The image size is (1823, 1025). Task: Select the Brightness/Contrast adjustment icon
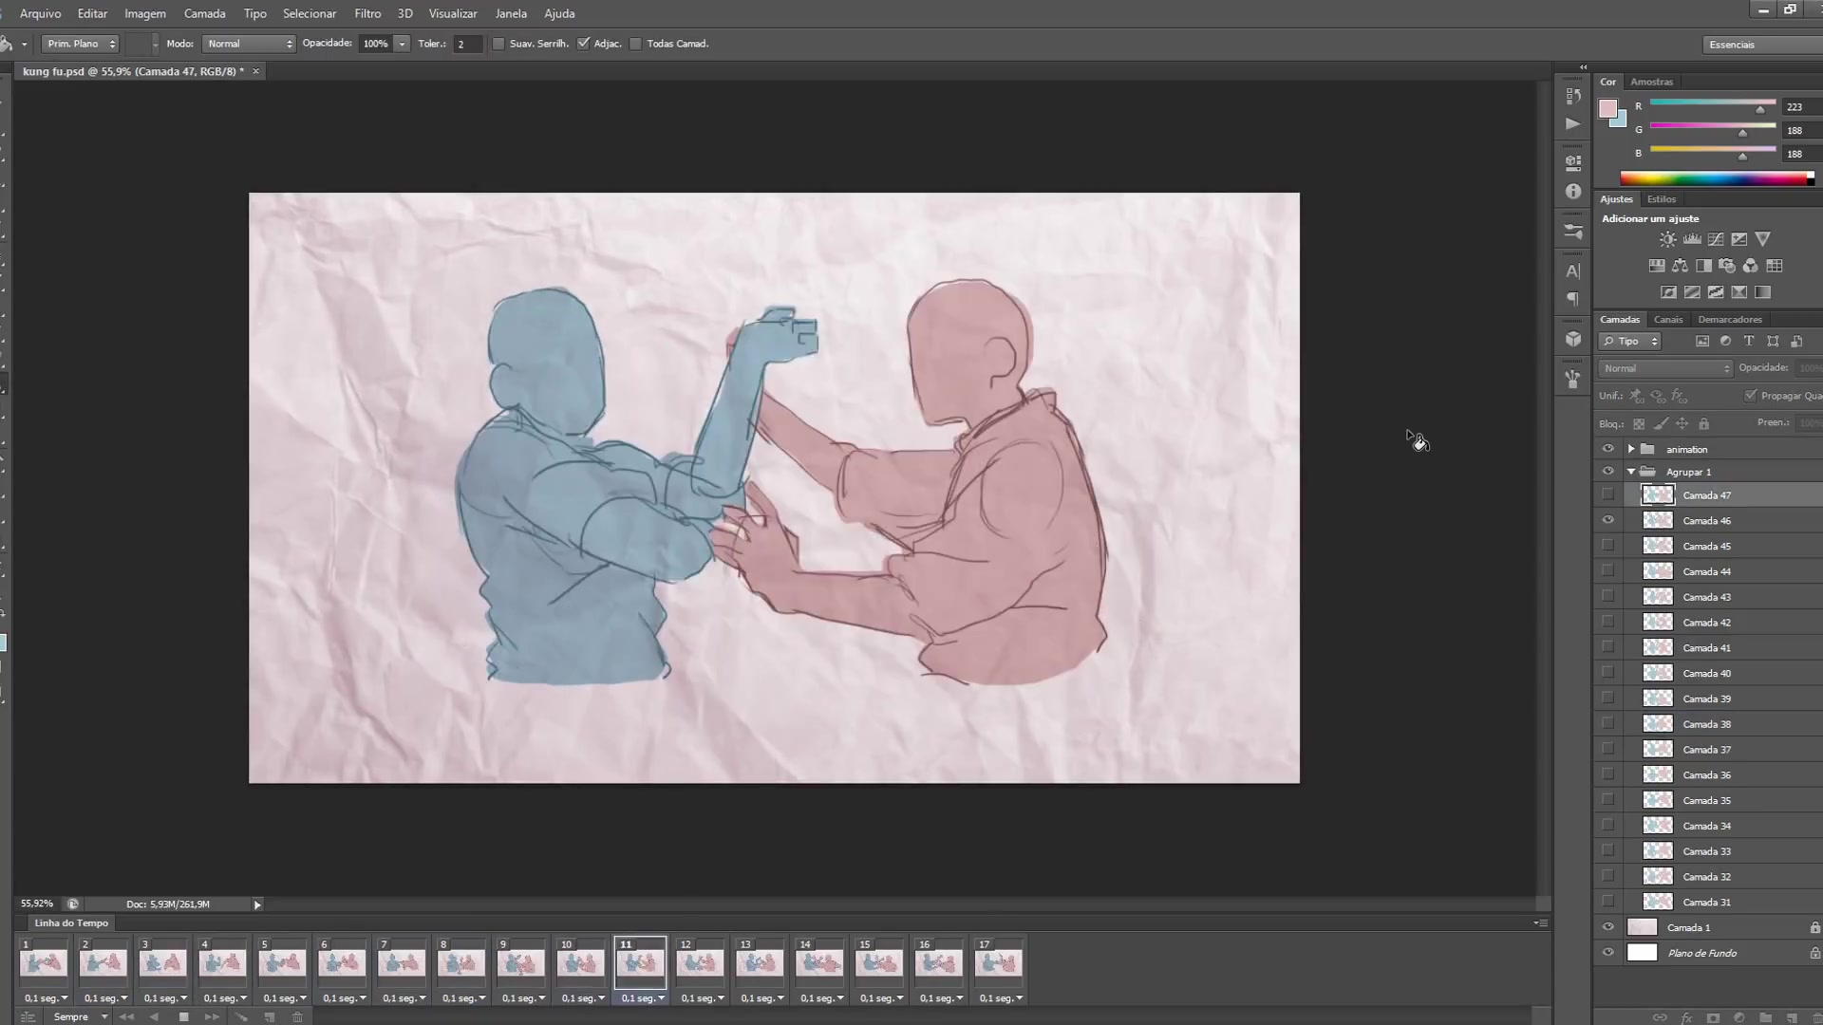click(1667, 239)
